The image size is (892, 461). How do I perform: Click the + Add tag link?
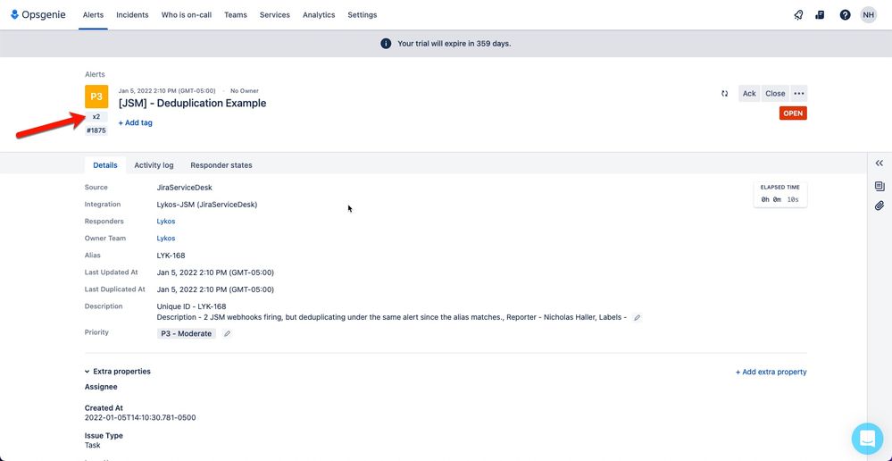coord(136,122)
